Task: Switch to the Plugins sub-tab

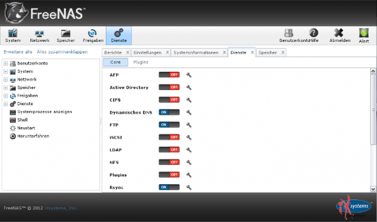Action: pos(140,62)
